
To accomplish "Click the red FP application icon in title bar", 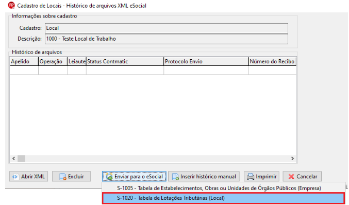I will click(11, 5).
